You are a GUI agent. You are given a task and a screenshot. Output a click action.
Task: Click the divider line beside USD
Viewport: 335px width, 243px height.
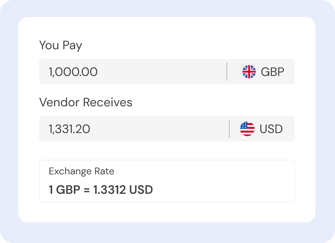coord(229,129)
